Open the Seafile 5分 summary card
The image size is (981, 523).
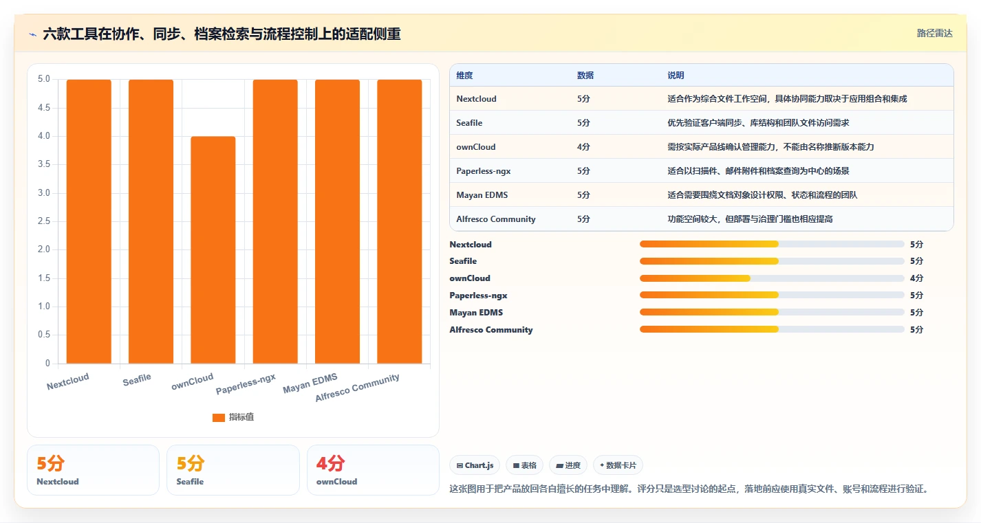(233, 470)
